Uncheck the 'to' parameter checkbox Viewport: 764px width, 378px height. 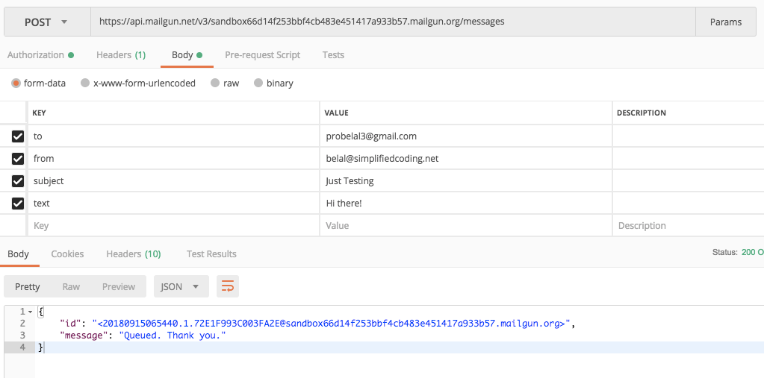coord(18,136)
